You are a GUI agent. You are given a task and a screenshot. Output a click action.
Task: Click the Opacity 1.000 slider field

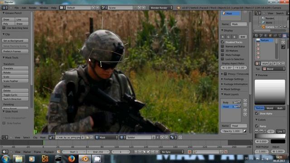click(x=232, y=131)
